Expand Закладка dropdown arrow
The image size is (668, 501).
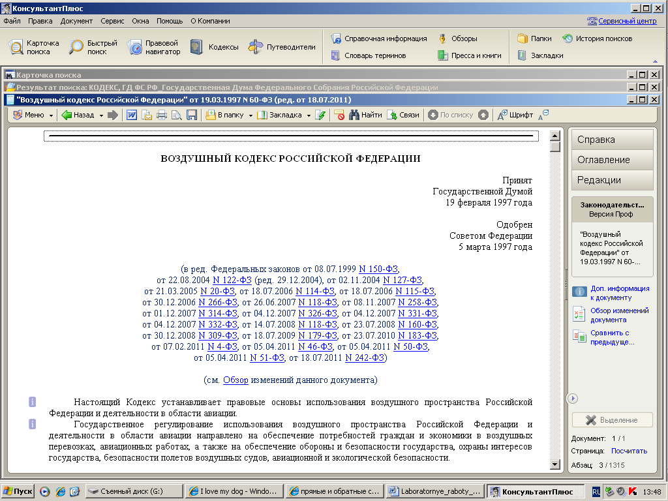coord(309,115)
